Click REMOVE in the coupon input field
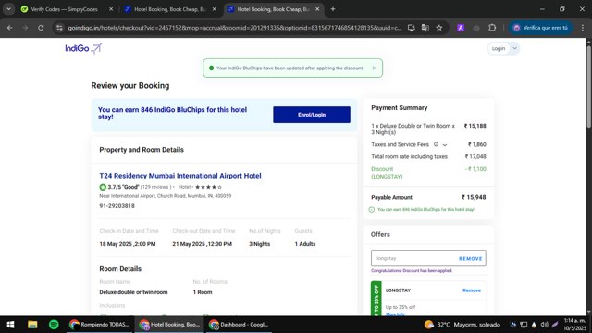The image size is (592, 333). click(x=471, y=259)
